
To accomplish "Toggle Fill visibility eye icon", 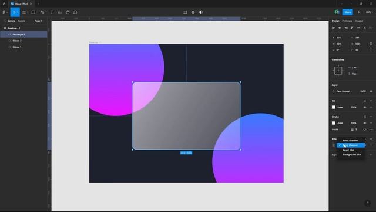I will [x=365, y=107].
